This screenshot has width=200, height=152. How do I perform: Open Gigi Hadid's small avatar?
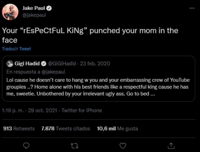click(x=10, y=64)
